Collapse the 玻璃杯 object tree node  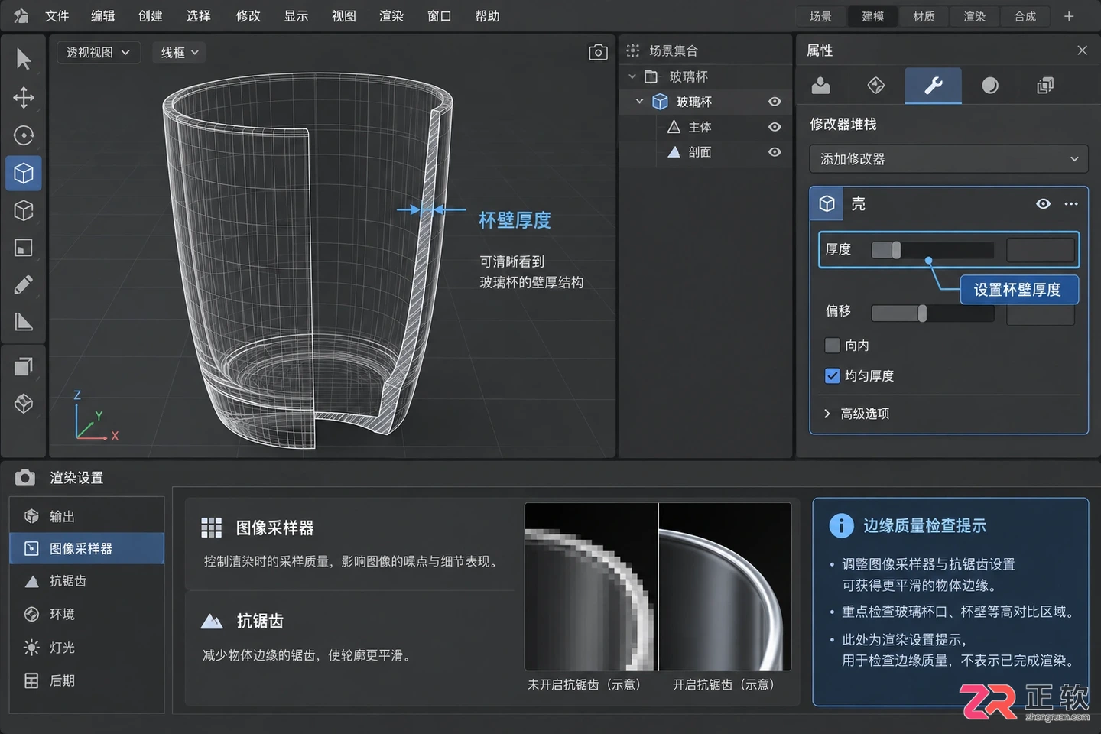(x=640, y=102)
